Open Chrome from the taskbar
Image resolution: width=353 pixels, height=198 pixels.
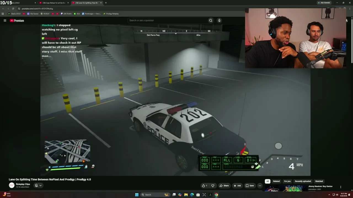pos(216,195)
